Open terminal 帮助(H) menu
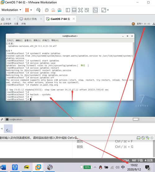Image resolution: width=155 pixels, height=172 pixels. click(55, 40)
